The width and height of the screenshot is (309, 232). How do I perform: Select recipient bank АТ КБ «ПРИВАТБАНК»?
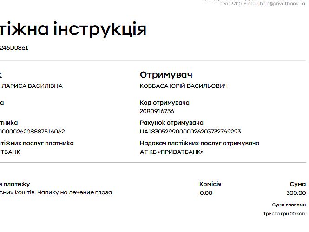click(171, 152)
